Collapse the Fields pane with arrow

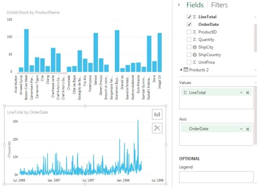point(179,5)
